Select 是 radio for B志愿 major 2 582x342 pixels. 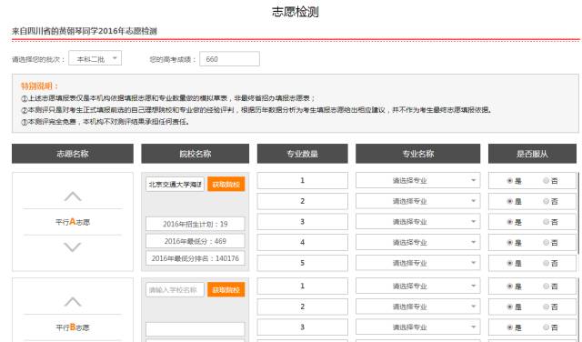[x=510, y=307]
